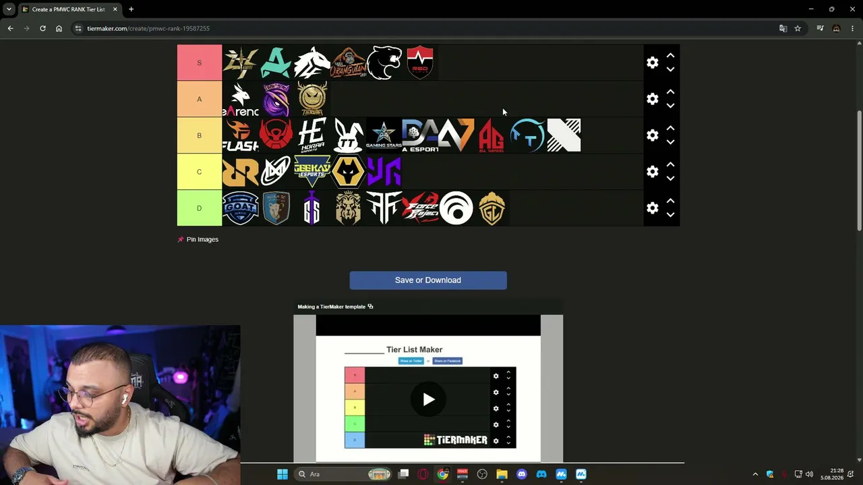863x485 pixels.
Task: Open settings gear for tier C row
Action: click(652, 172)
